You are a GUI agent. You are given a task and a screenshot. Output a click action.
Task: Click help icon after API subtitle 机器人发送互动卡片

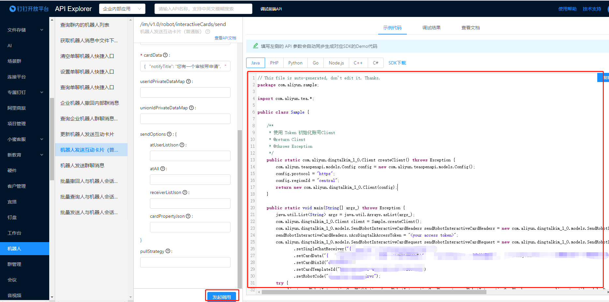coord(208,32)
